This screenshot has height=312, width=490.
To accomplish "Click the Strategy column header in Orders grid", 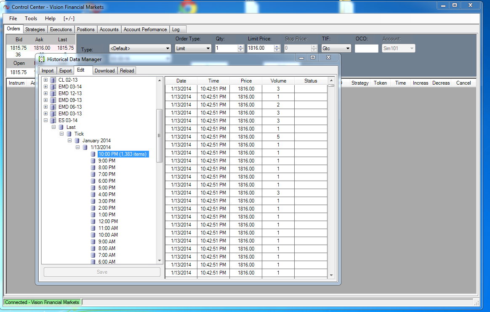I will click(x=360, y=83).
